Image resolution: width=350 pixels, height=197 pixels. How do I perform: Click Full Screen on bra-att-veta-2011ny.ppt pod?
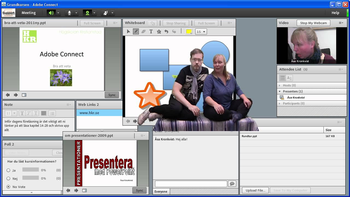pos(92,23)
